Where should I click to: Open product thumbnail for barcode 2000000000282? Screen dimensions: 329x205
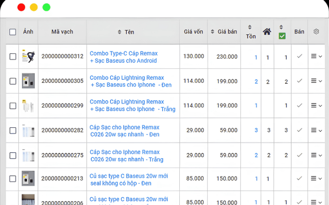tap(28, 130)
